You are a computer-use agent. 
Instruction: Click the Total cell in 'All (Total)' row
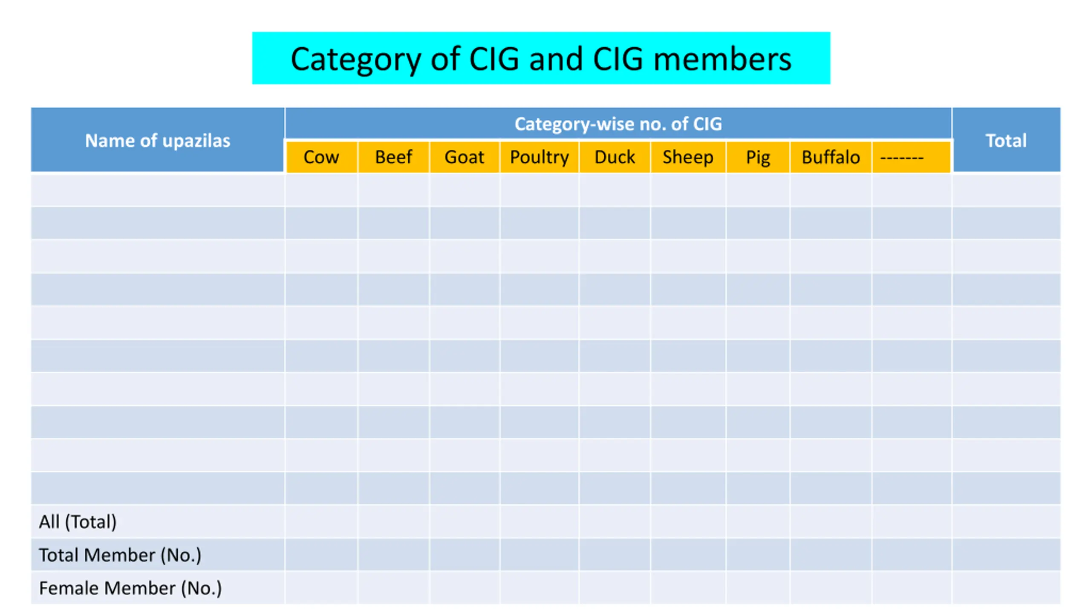[1006, 521]
